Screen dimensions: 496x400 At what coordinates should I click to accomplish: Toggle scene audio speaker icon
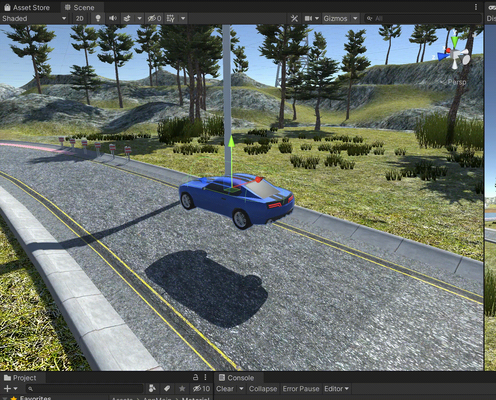(x=113, y=19)
